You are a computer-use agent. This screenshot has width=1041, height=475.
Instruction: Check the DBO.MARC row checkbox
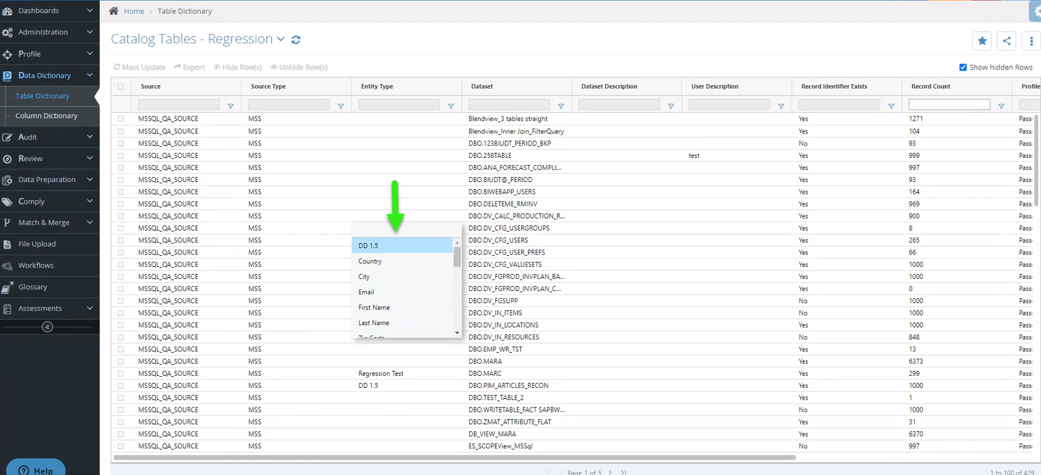pyautogui.click(x=121, y=373)
